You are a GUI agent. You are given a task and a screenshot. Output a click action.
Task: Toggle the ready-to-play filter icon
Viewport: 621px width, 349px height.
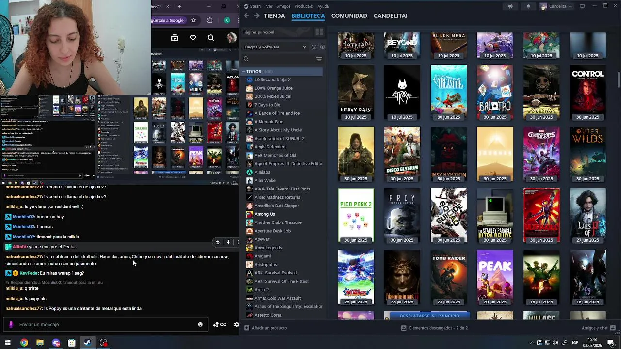tap(322, 47)
